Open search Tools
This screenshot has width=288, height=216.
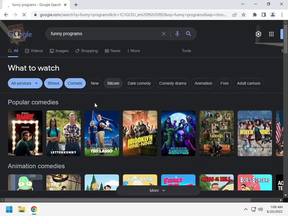[186, 51]
